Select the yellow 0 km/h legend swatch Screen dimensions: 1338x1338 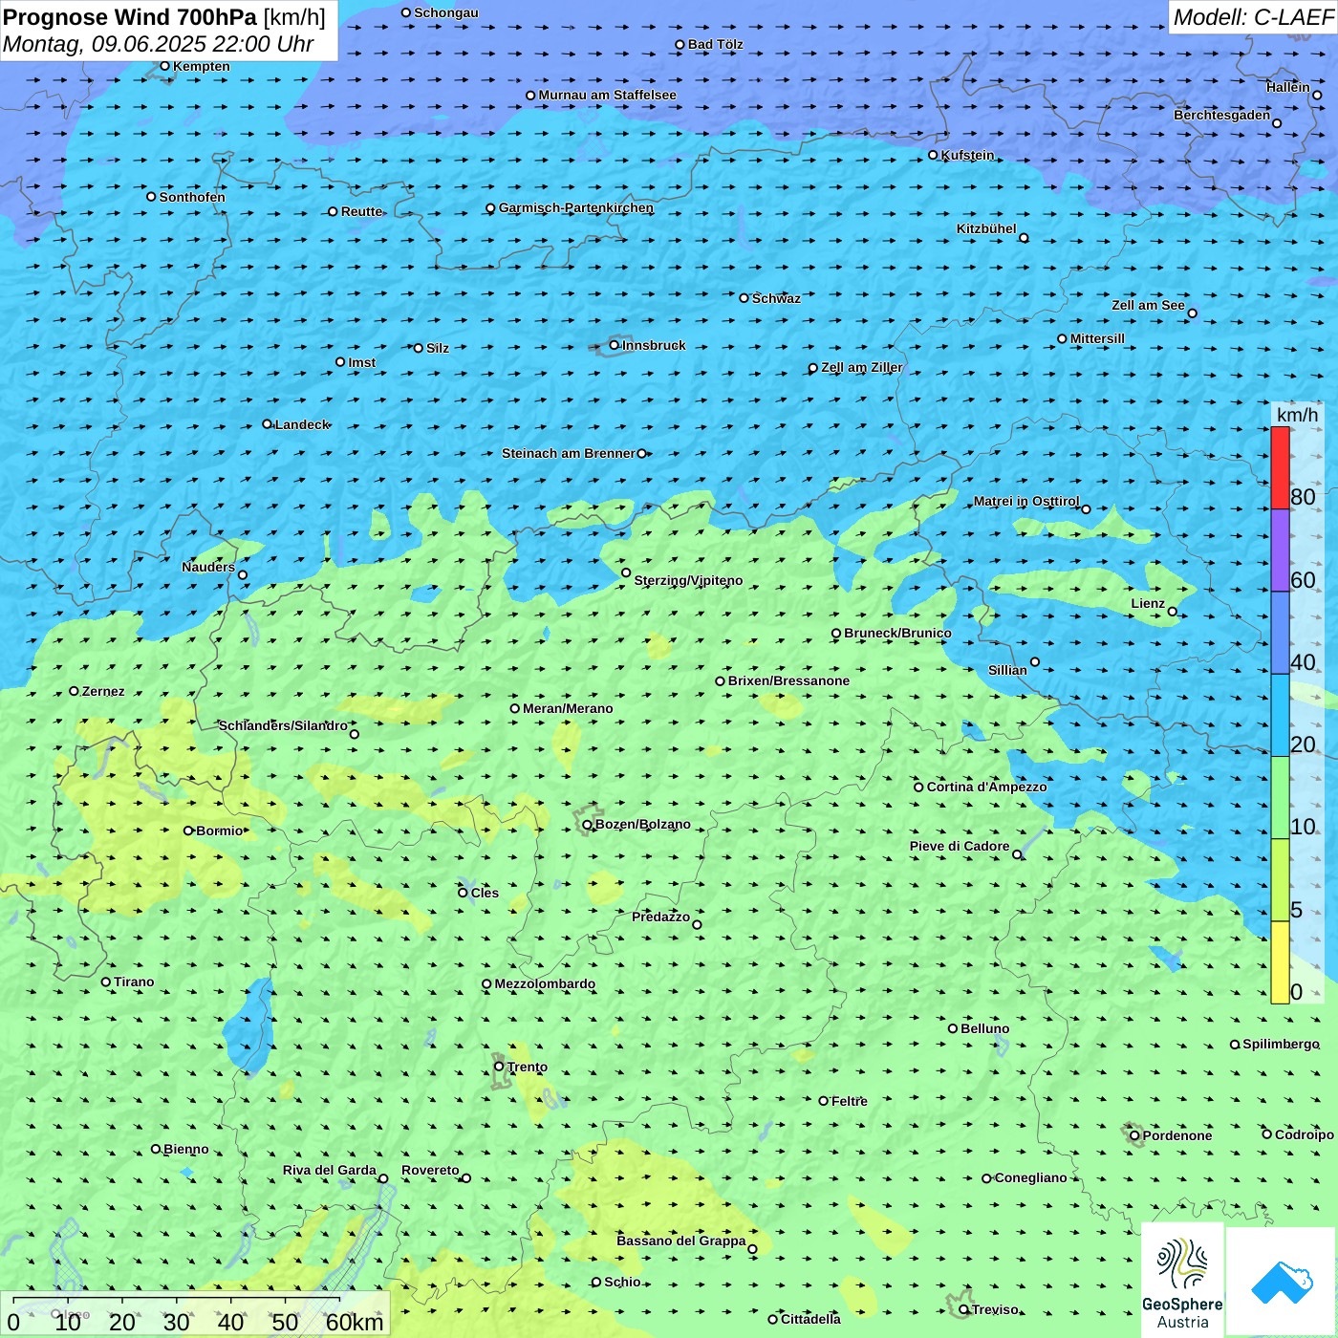1280,962
